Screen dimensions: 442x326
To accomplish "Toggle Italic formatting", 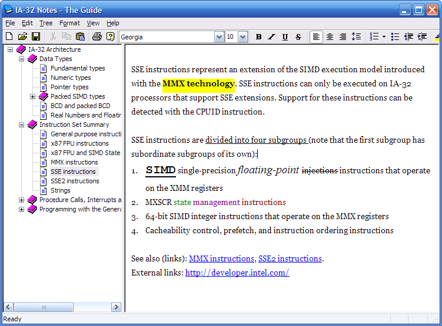I will (x=272, y=37).
